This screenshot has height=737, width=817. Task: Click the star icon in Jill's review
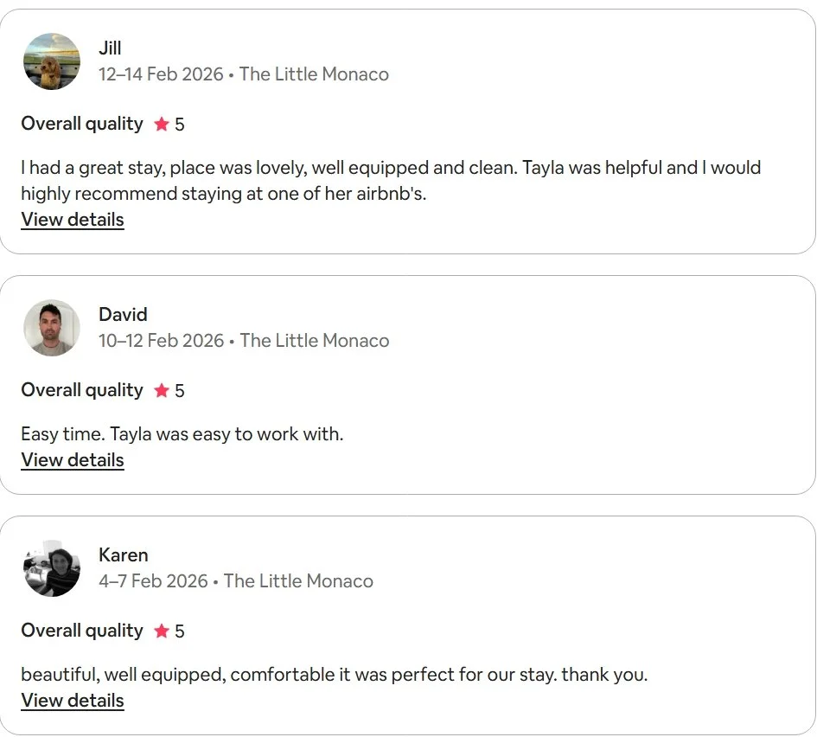(162, 124)
